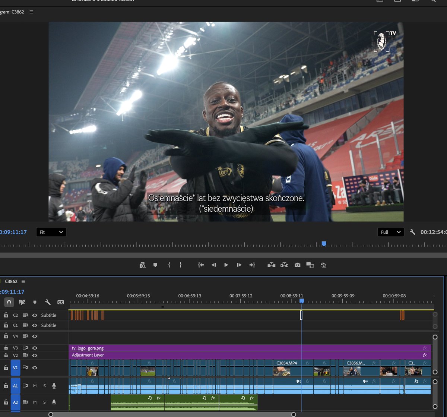Toggle V1 track output eye
This screenshot has height=417, width=447.
[x=35, y=367]
